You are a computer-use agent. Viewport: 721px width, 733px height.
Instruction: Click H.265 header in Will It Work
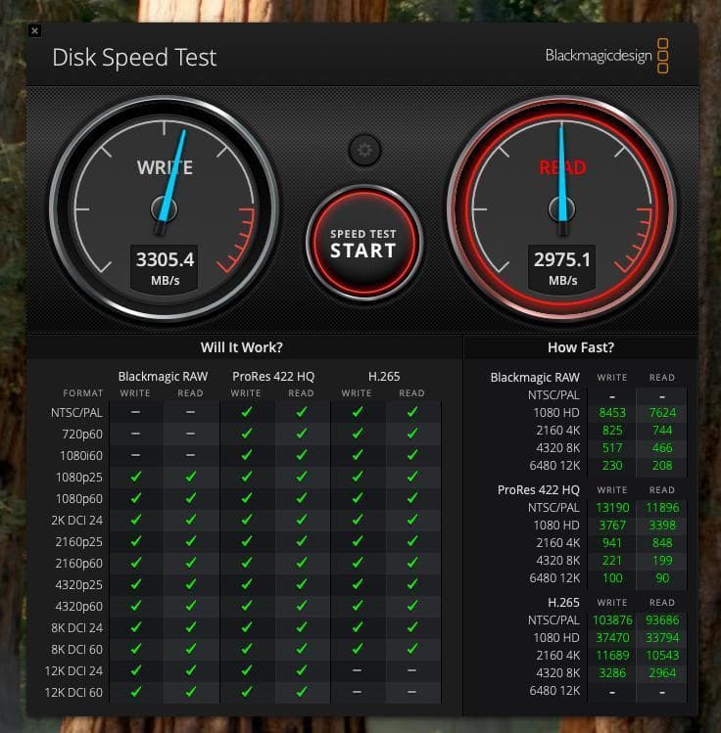(x=384, y=377)
